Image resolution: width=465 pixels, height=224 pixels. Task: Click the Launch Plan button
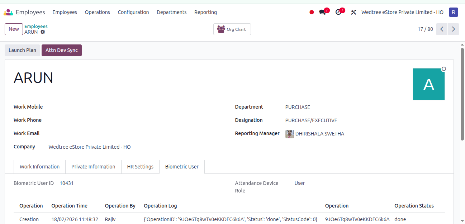(x=23, y=50)
